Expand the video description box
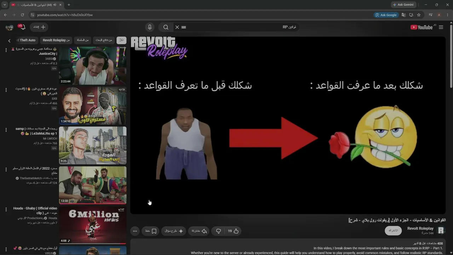The height and width of the screenshot is (255, 453). [x=288, y=247]
